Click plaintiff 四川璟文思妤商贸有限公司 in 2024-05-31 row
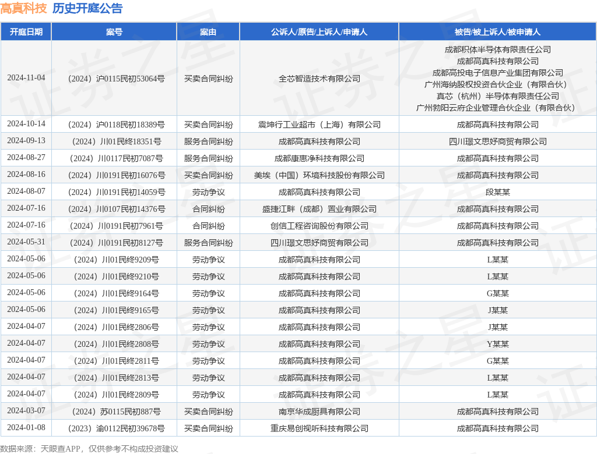This screenshot has height=454, width=597. [319, 243]
